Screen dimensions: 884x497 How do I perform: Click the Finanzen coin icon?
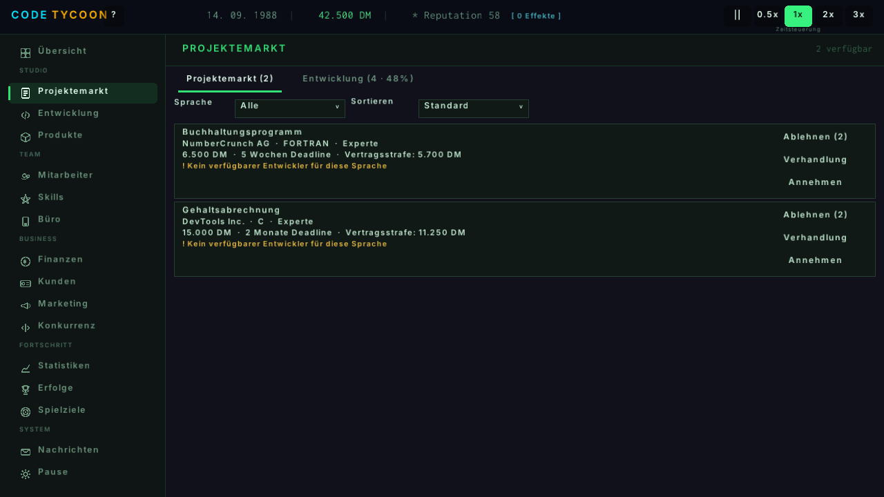pos(26,262)
